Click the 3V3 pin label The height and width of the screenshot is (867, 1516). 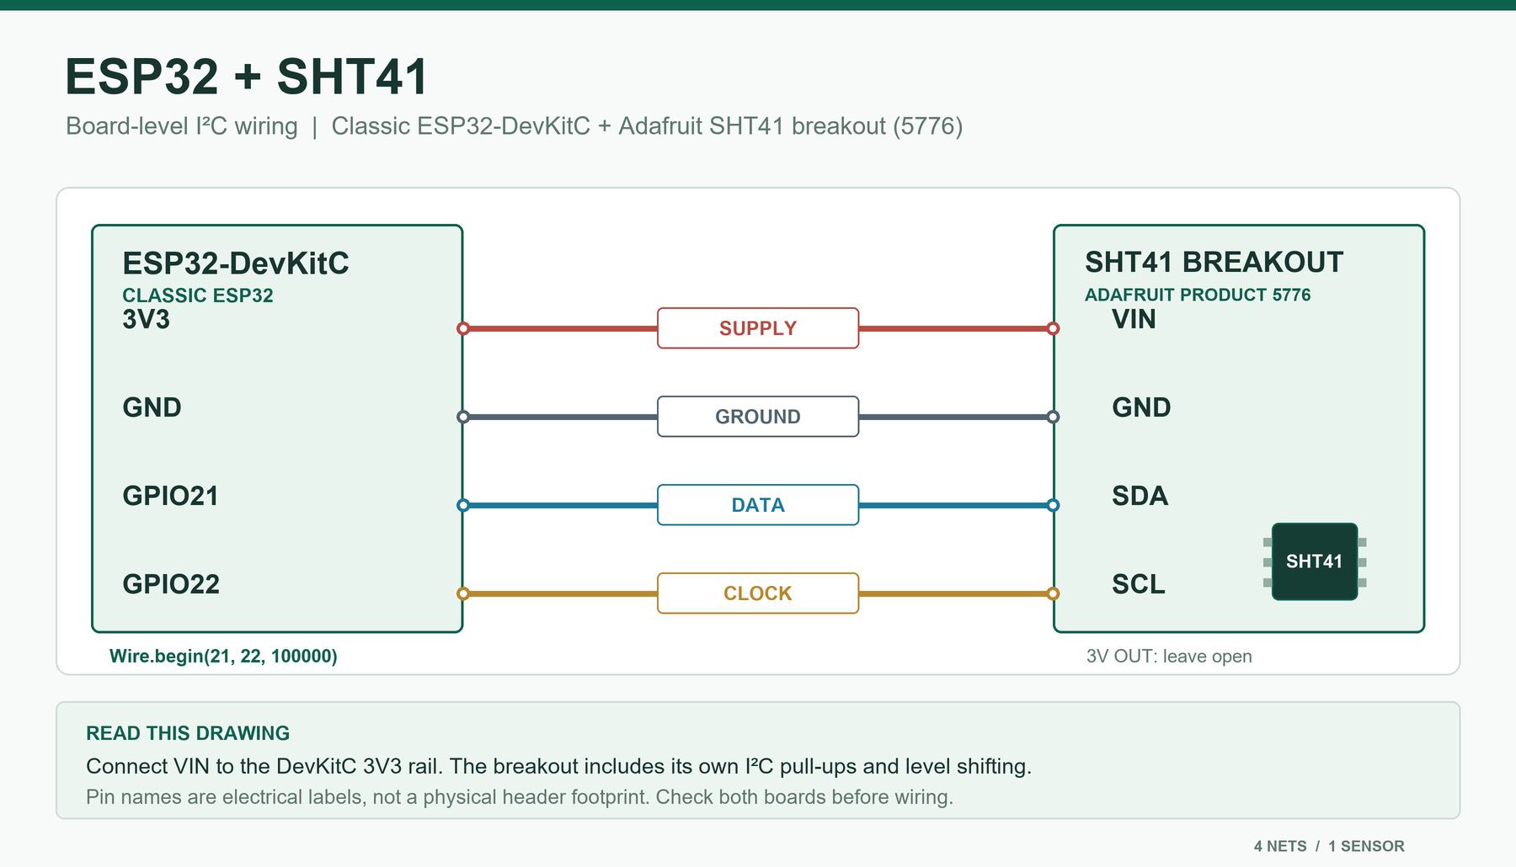coord(146,320)
